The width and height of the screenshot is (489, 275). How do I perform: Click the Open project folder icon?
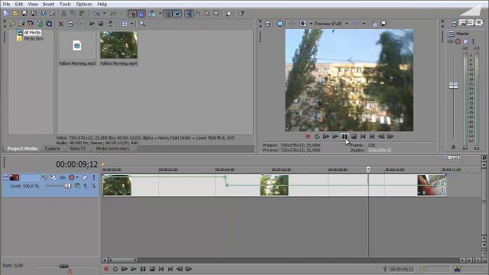pos(15,14)
